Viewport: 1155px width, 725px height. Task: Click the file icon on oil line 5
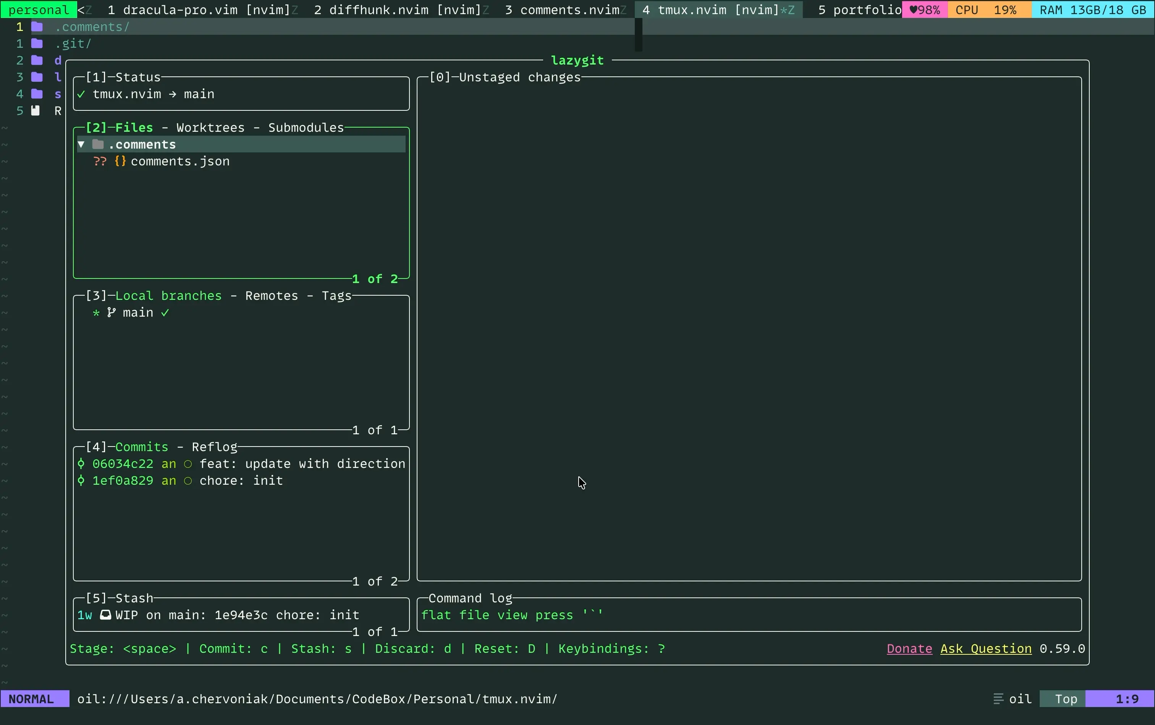36,111
